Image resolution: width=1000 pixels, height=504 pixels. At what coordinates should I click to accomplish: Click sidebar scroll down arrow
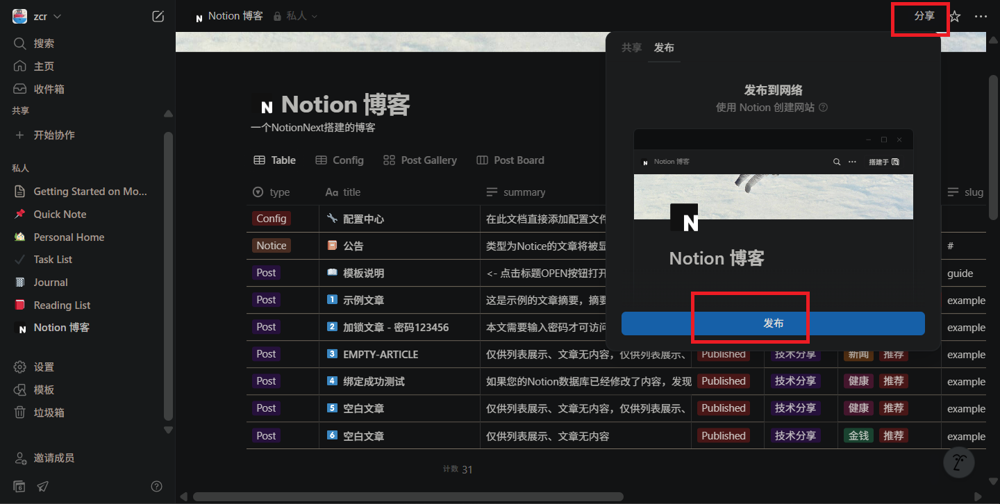pos(168,430)
